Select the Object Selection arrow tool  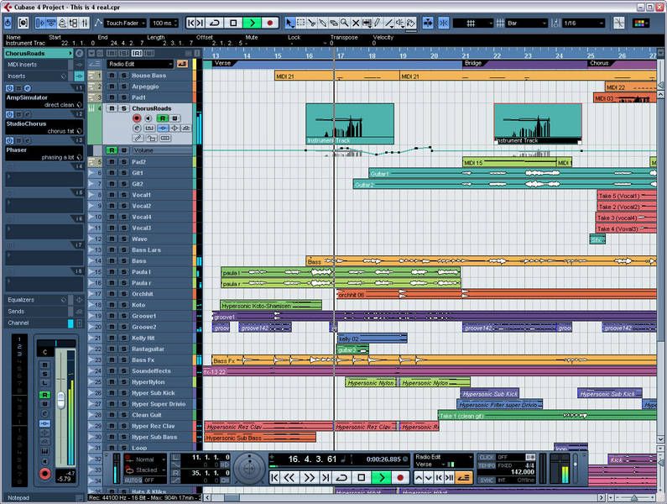[x=291, y=23]
